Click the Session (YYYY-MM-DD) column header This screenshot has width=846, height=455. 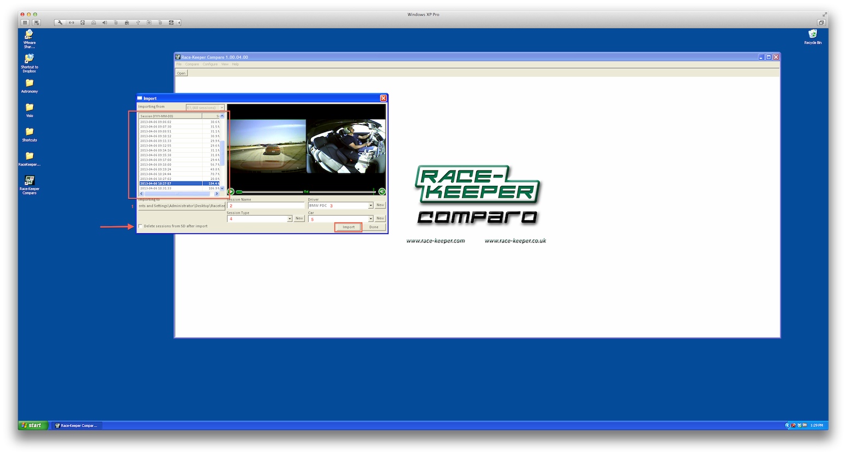click(170, 116)
